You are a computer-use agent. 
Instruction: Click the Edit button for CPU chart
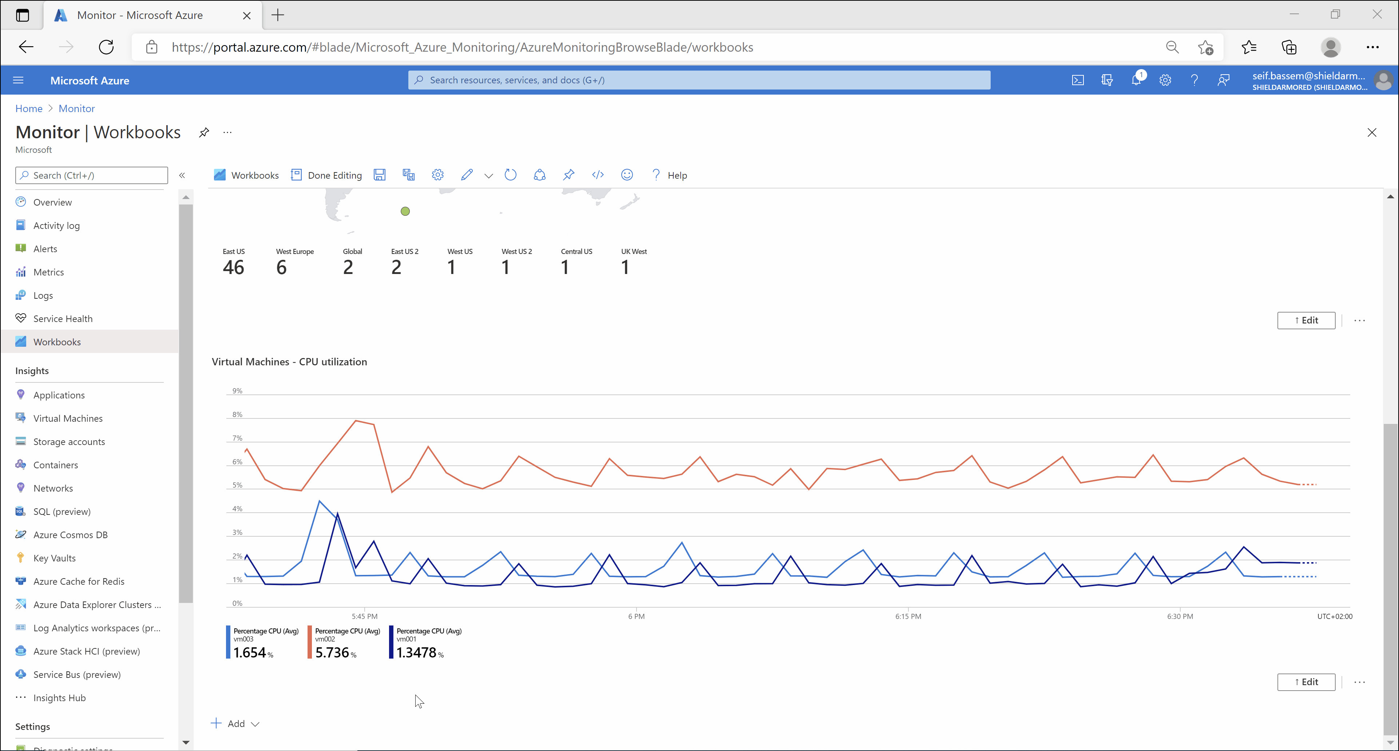click(x=1305, y=682)
